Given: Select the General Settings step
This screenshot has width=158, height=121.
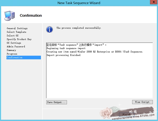Looking at the screenshot, I should (x=17, y=28).
